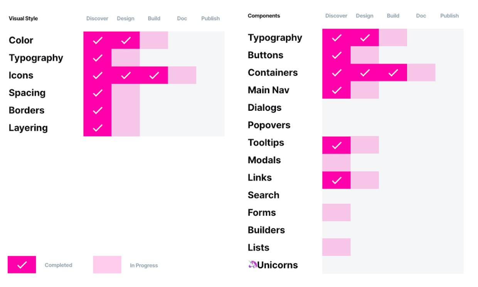The height and width of the screenshot is (287, 478).
Task: Click the Publish column header under Components
Action: 449,16
